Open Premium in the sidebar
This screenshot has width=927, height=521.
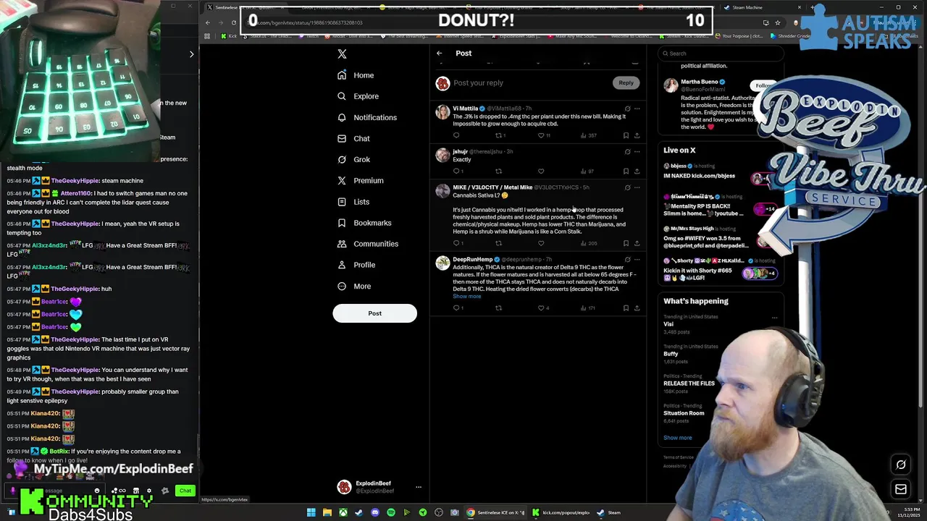point(360,180)
